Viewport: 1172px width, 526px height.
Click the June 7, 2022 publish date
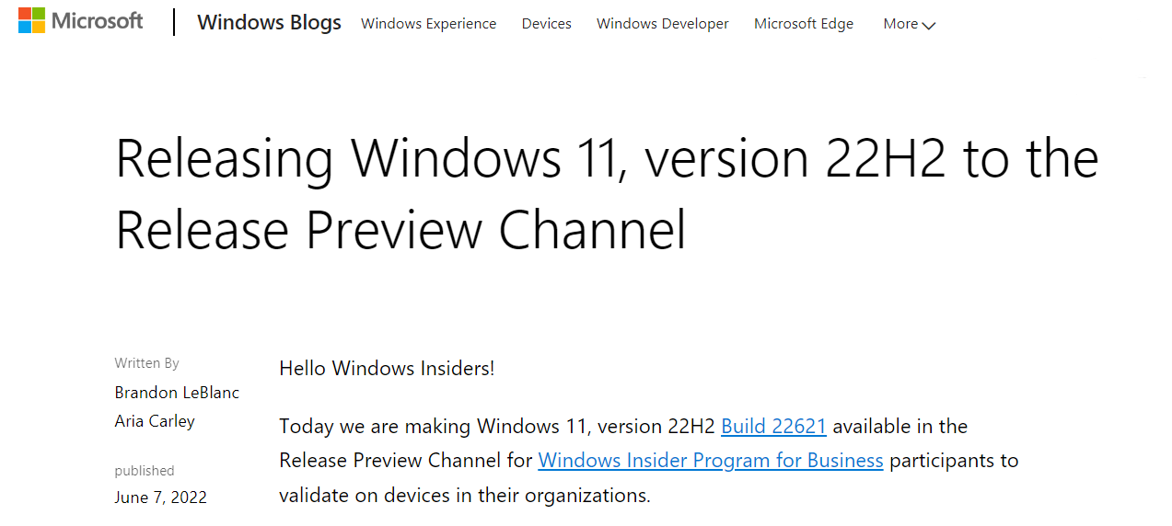[x=160, y=497]
